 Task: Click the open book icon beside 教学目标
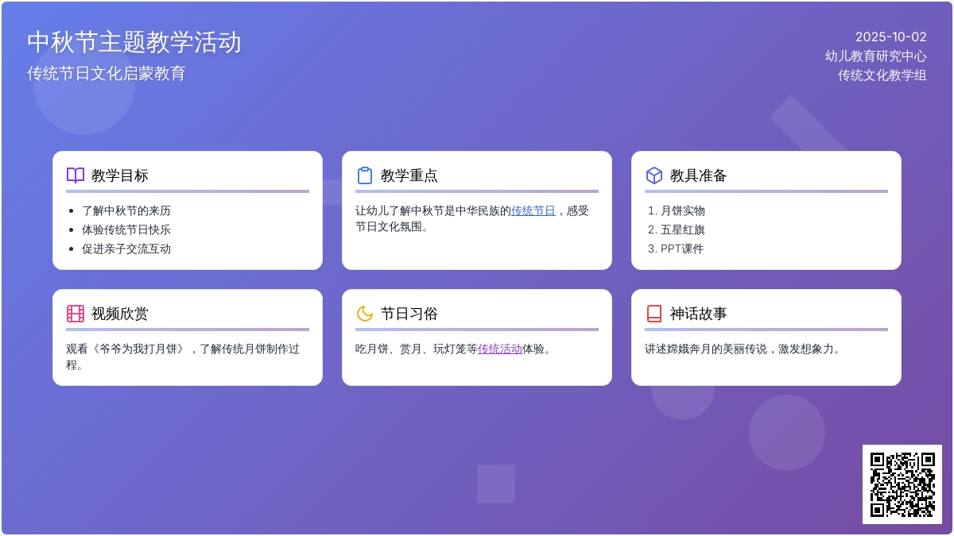click(76, 175)
